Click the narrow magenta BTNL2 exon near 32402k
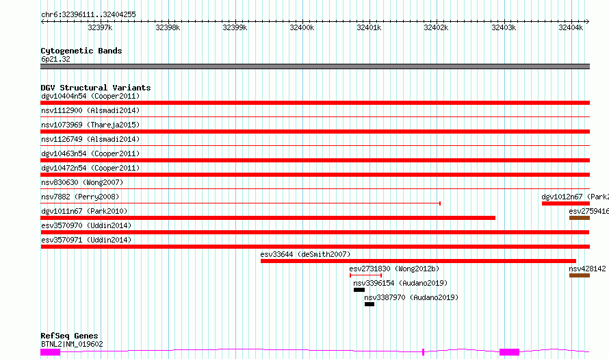This screenshot has height=359, width=609. (x=423, y=352)
